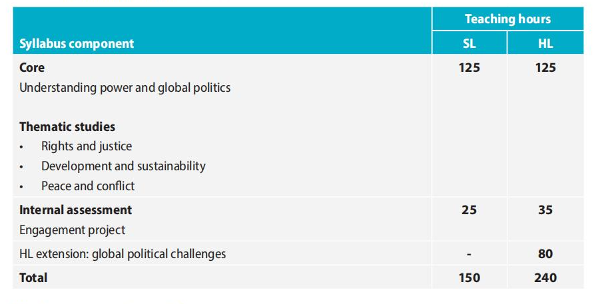
Task: Click the Core SL value 125
Action: pos(469,68)
